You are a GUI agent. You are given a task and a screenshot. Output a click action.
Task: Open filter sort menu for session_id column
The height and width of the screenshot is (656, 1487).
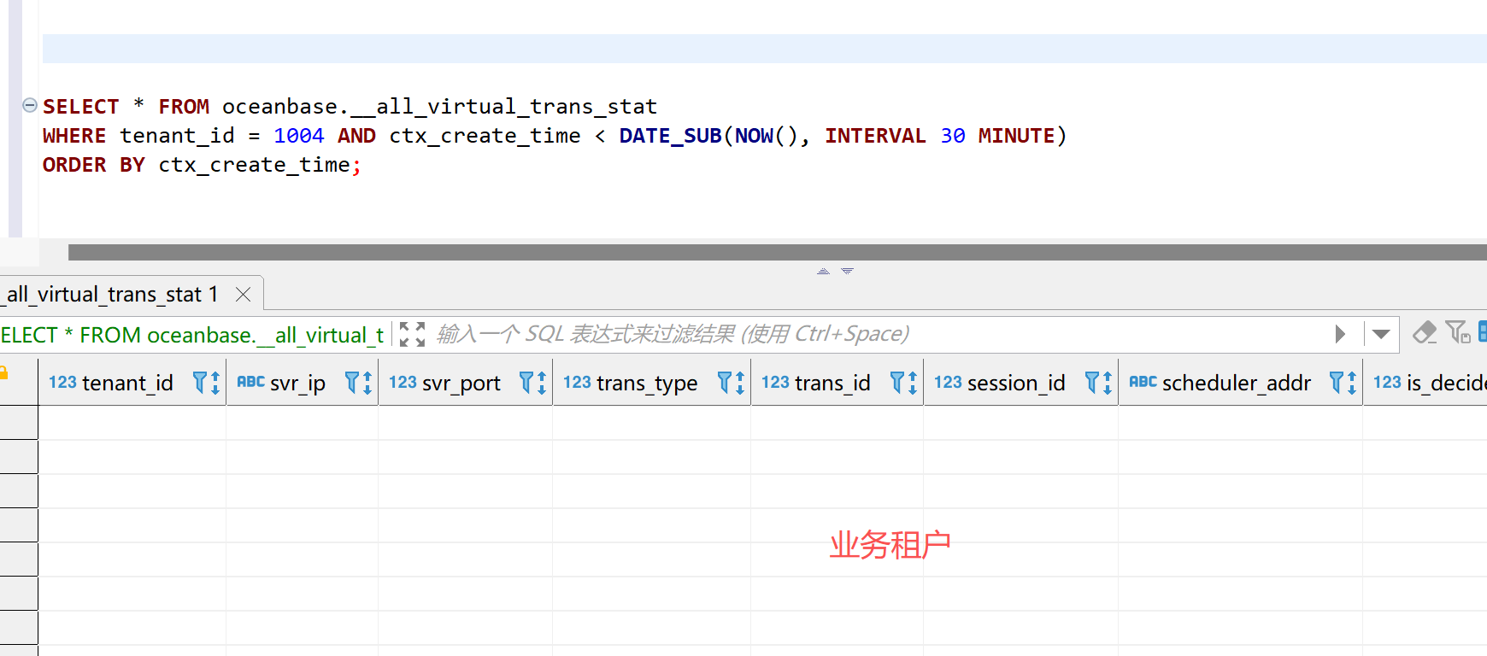1098,383
